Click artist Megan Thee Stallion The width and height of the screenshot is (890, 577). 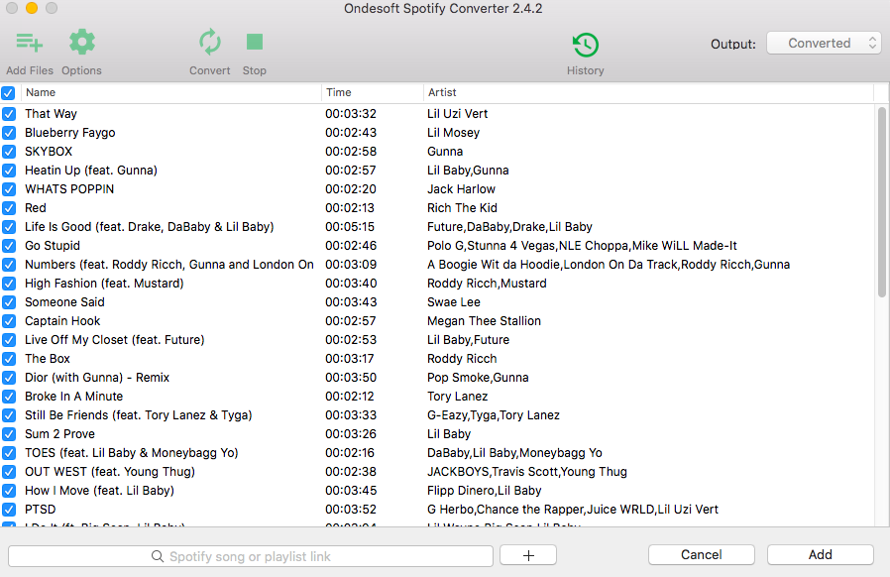(x=485, y=321)
